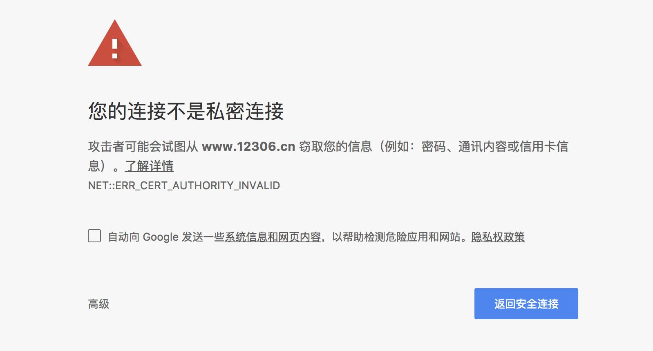This screenshot has height=351, width=653.
Task: Click the white exclamation mark in the triangle
Action: [115, 49]
